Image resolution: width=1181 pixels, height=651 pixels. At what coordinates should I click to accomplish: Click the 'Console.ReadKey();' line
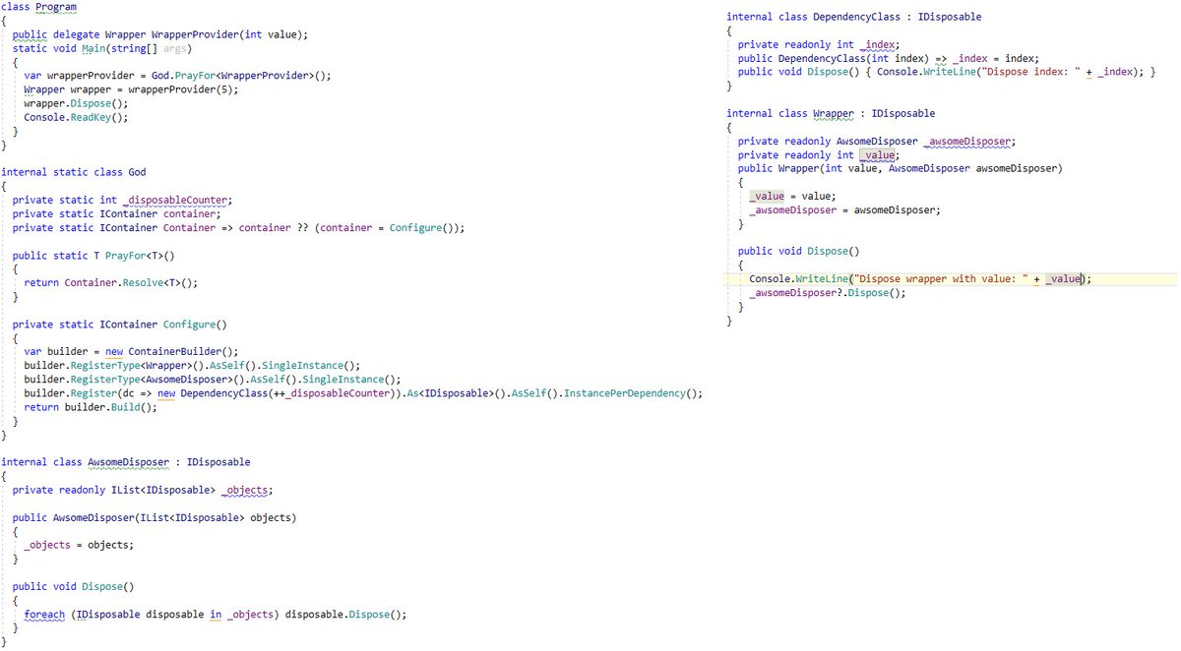point(76,117)
